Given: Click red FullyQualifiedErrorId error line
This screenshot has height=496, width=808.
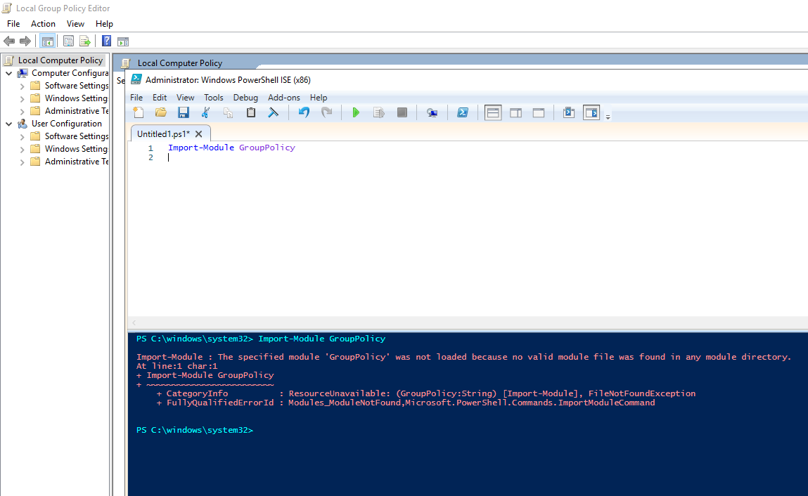Looking at the screenshot, I should pos(406,403).
